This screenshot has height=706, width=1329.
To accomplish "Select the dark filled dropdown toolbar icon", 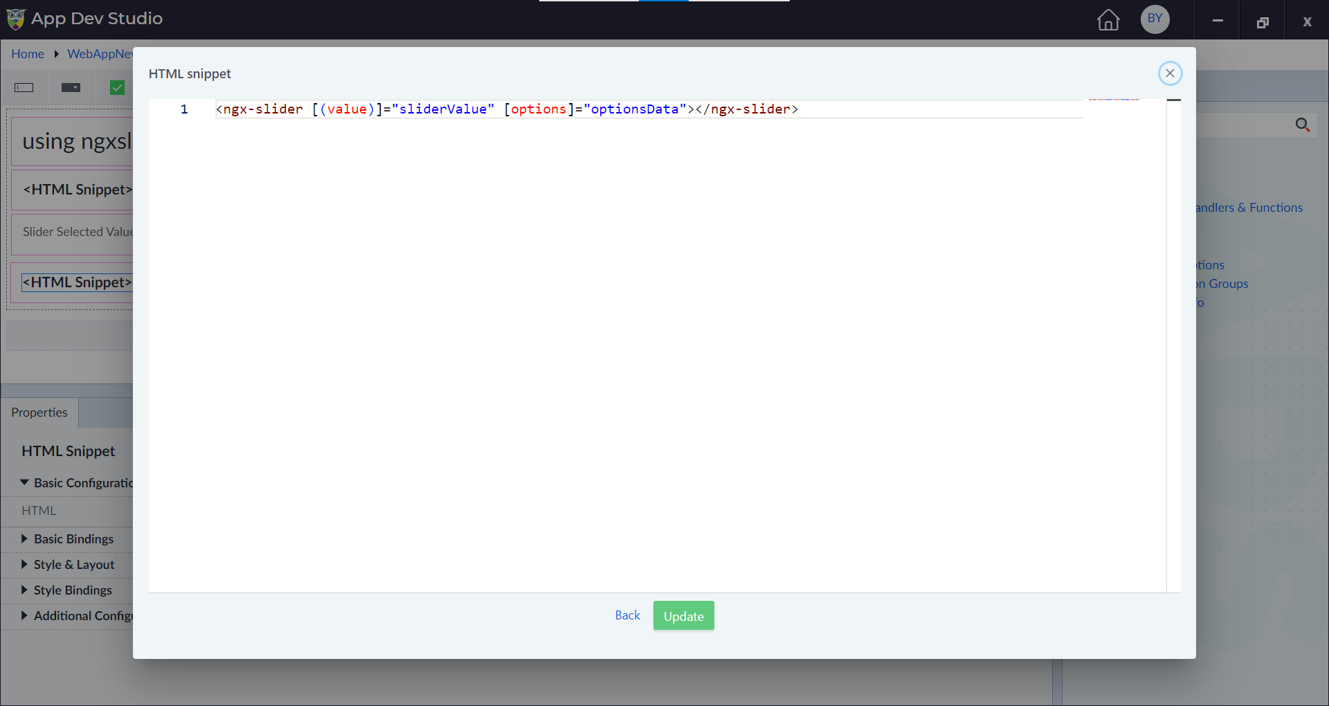I will click(x=71, y=87).
